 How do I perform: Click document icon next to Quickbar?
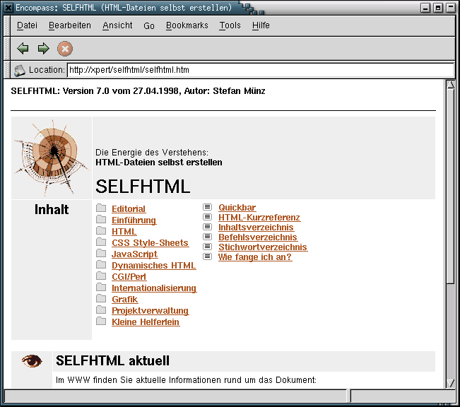click(x=208, y=208)
